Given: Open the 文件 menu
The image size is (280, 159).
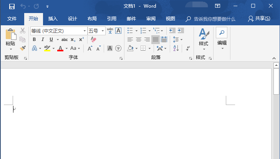Looking at the screenshot, I should (12, 19).
